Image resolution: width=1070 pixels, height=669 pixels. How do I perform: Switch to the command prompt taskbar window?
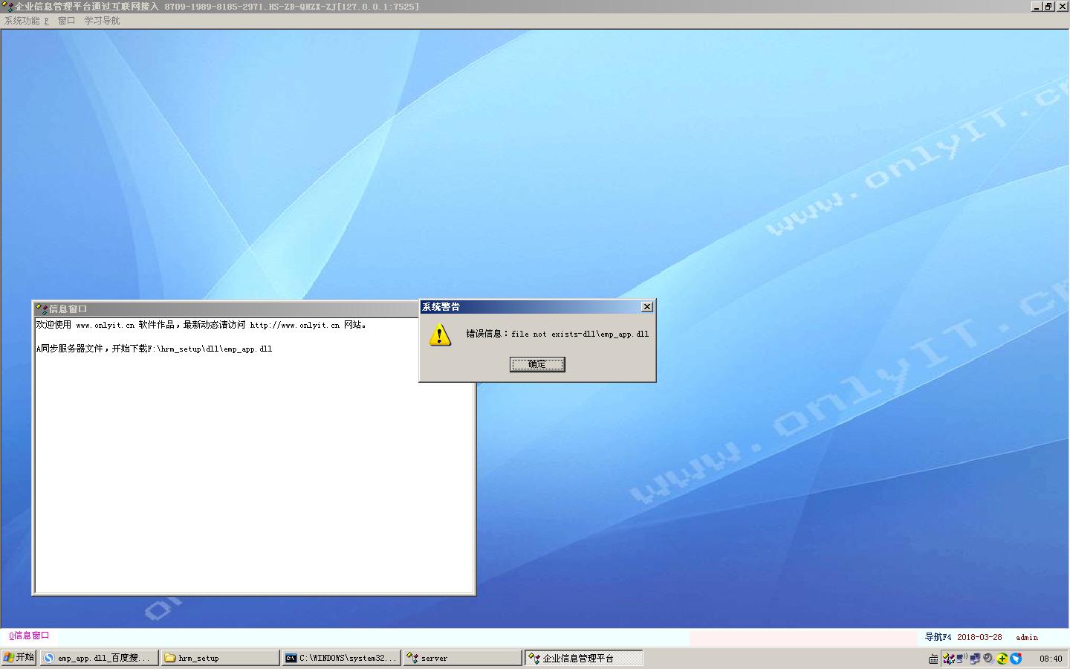341,658
